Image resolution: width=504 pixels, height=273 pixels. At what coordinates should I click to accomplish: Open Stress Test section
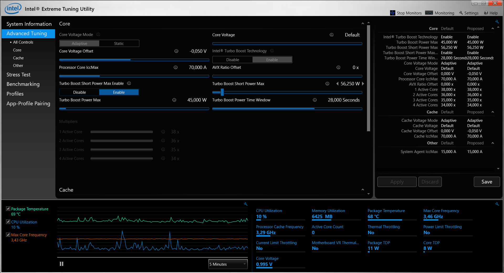click(x=18, y=75)
